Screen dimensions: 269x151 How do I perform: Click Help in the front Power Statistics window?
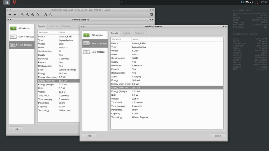click(89, 136)
